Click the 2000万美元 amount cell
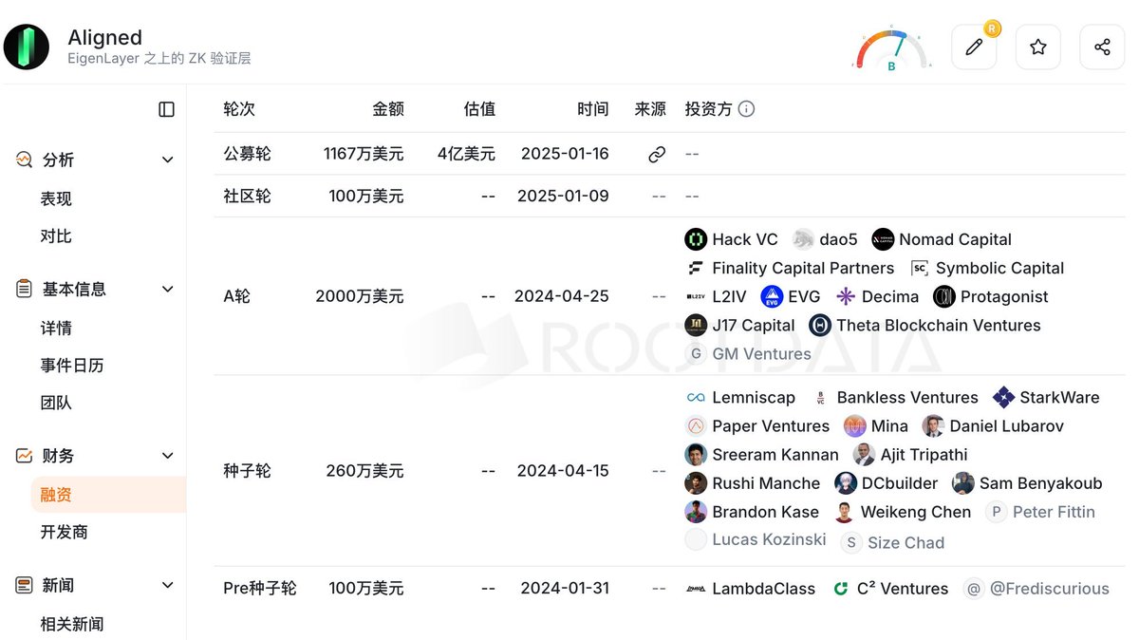The width and height of the screenshot is (1139, 640). click(360, 296)
